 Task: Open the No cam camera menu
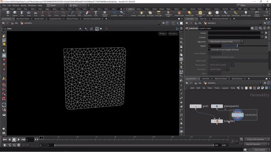point(173,34)
